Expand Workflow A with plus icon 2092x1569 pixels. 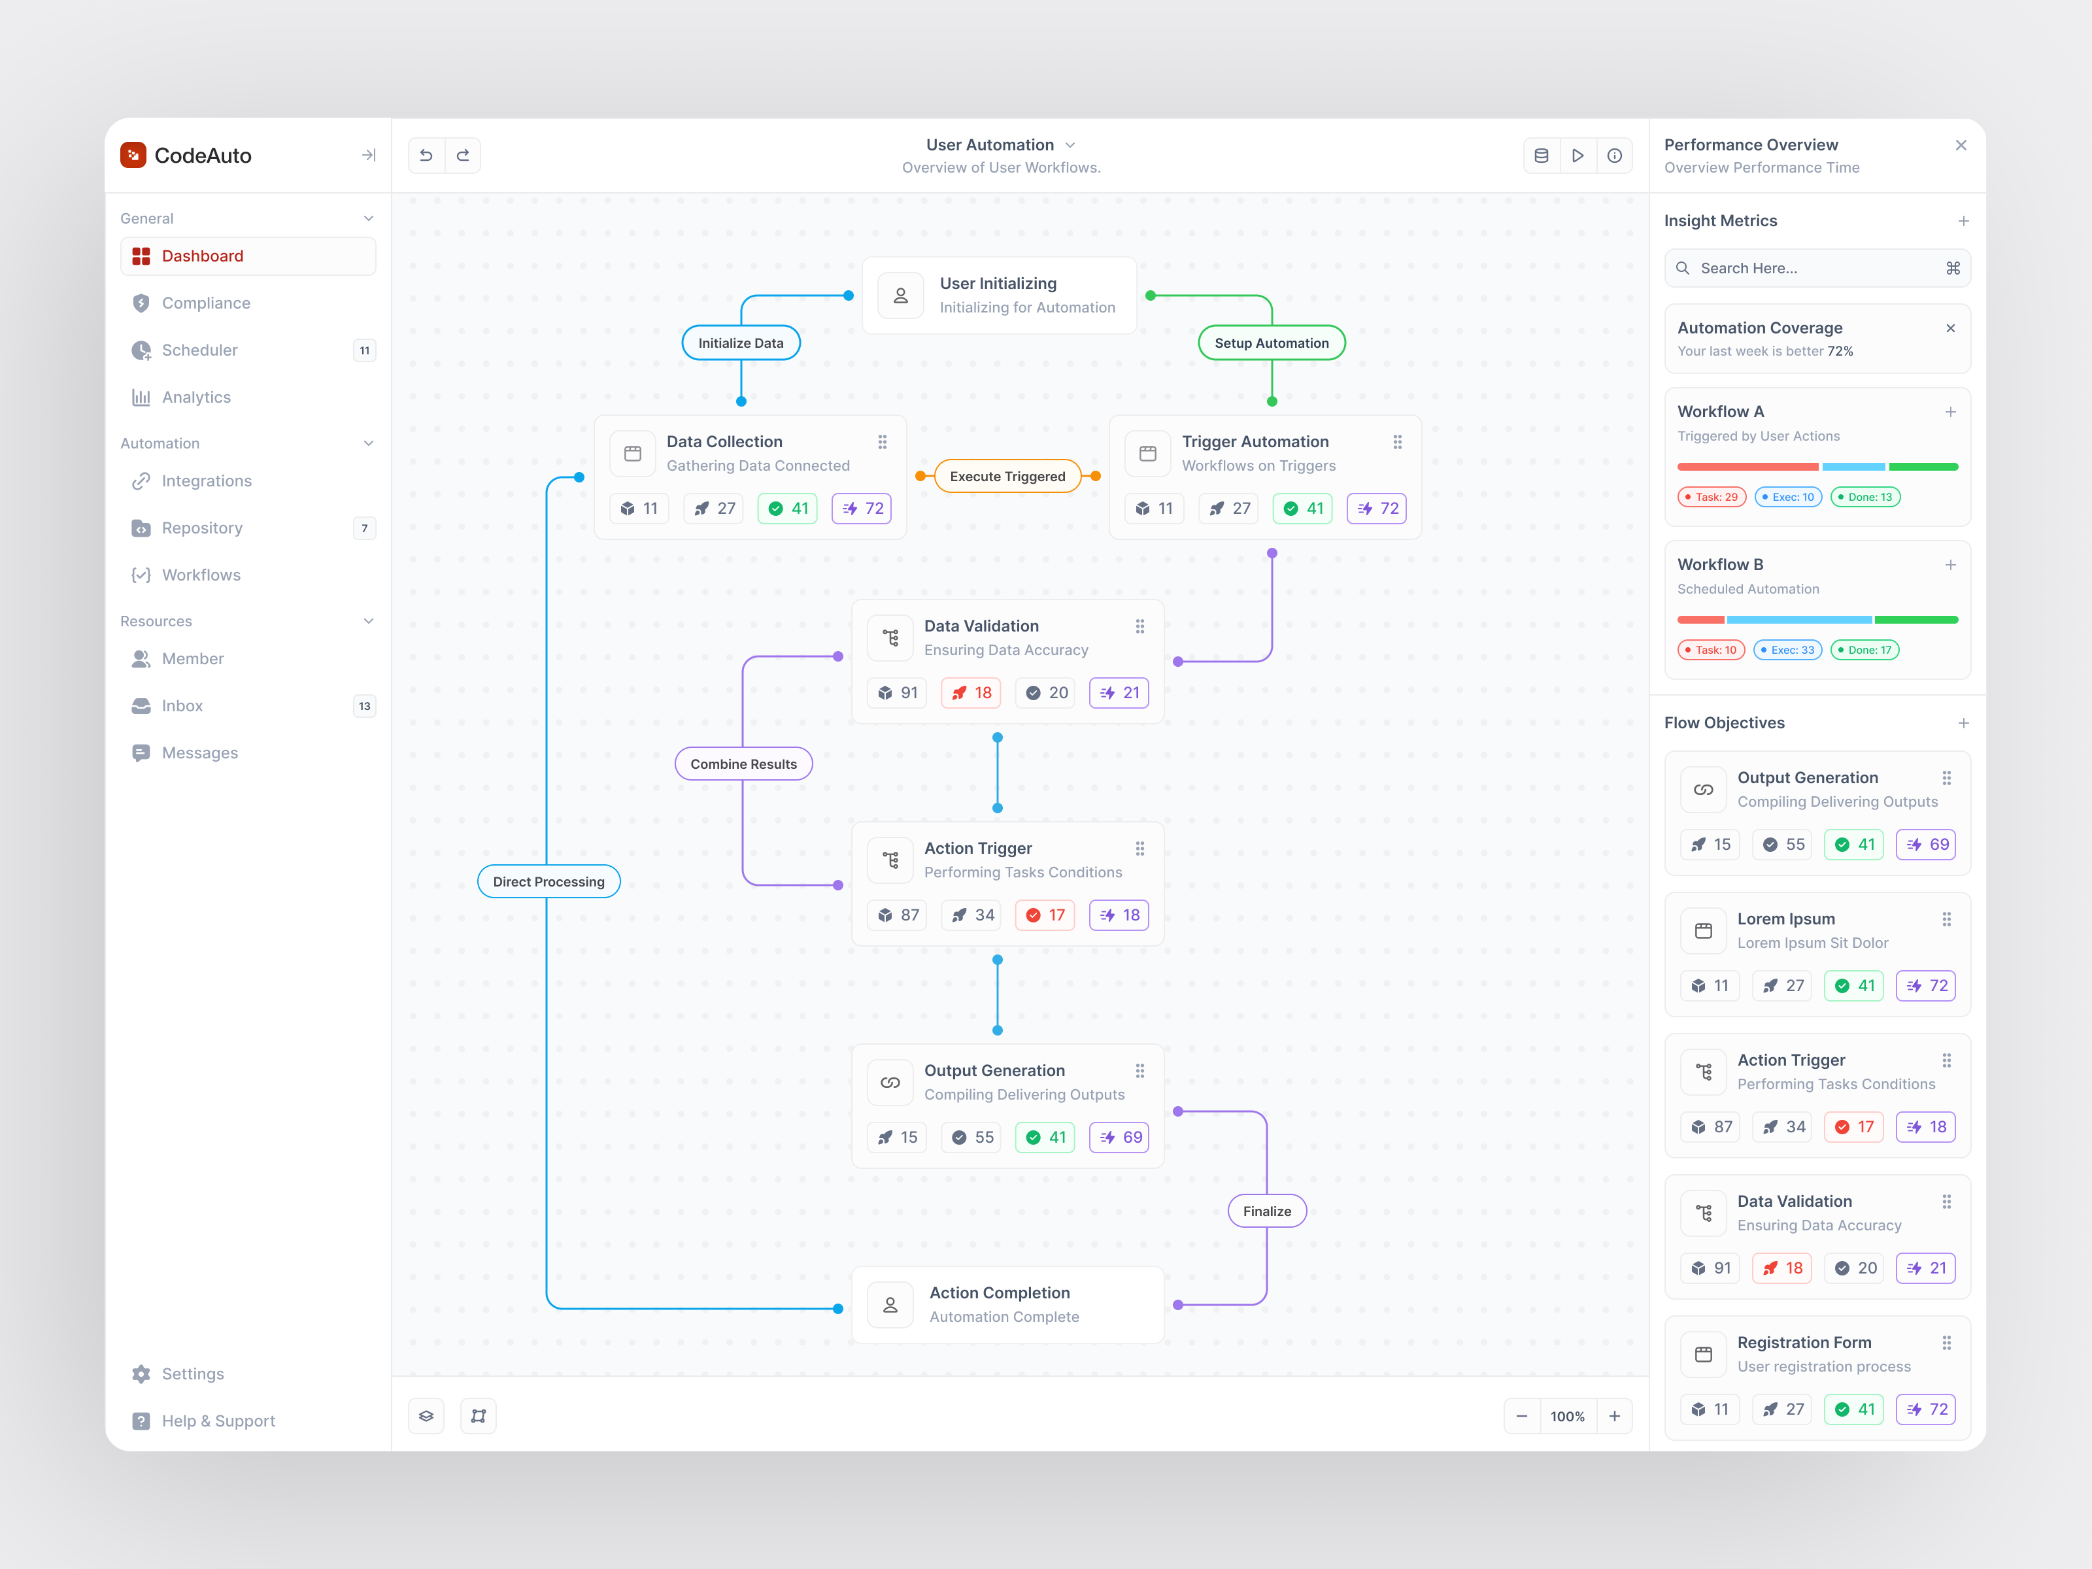click(1950, 411)
